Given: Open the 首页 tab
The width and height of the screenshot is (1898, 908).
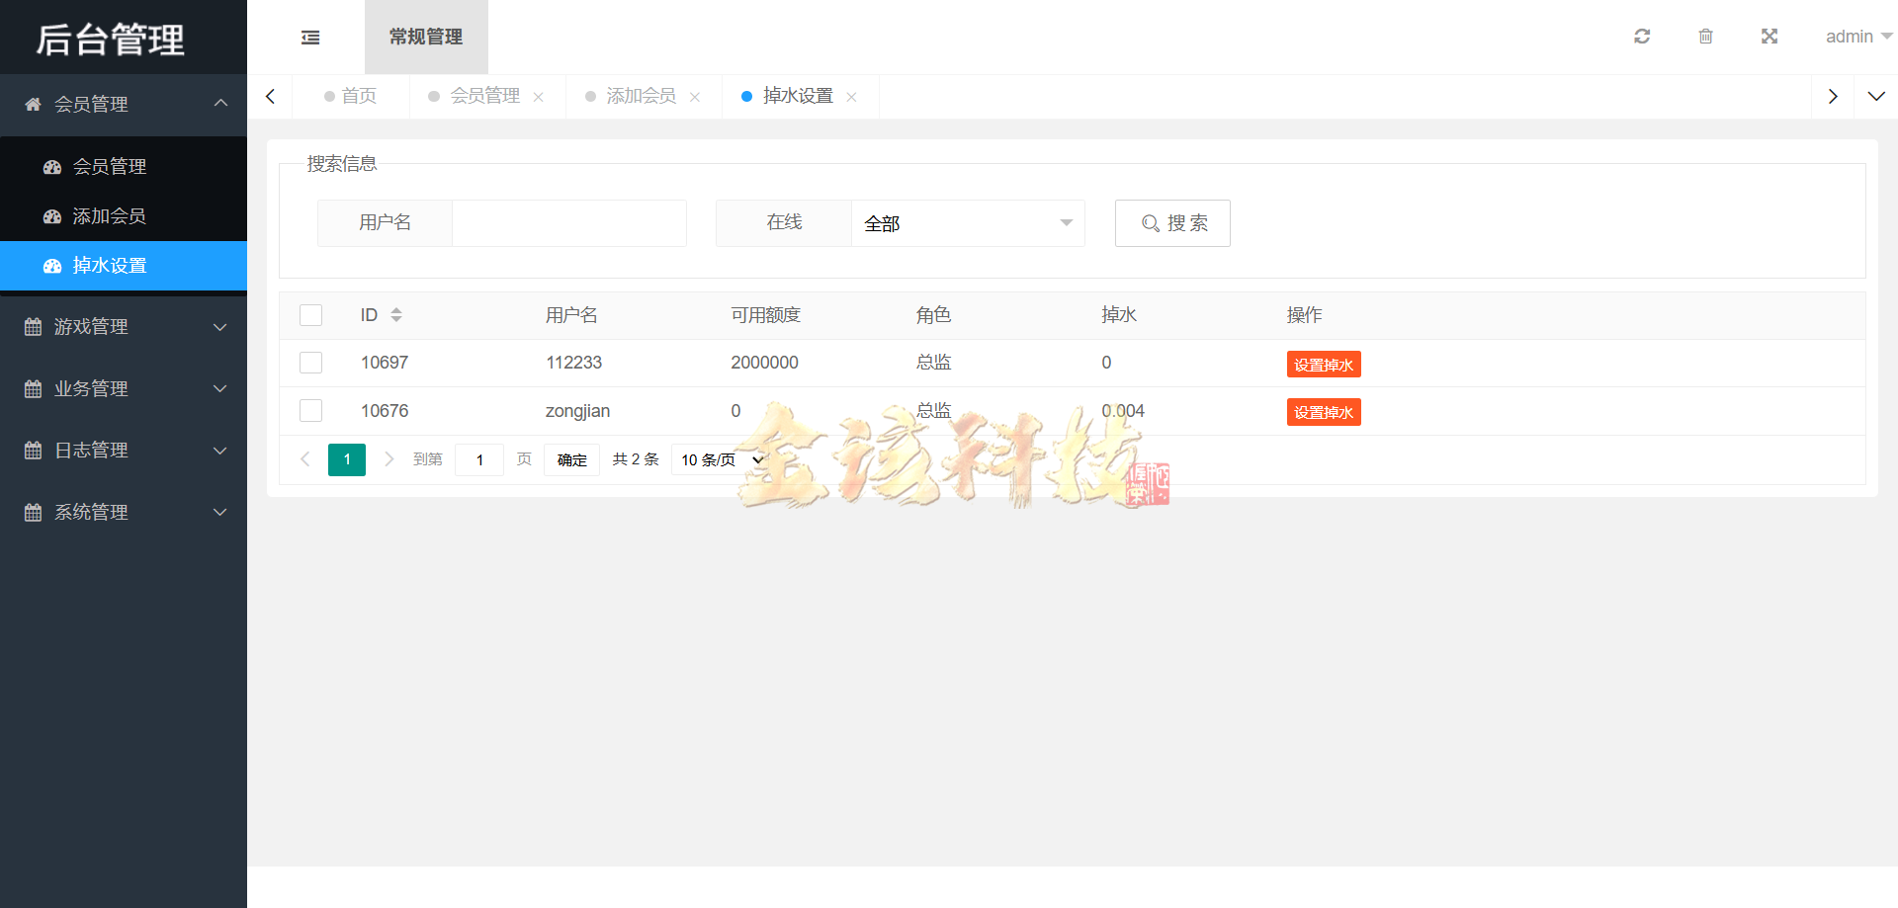Looking at the screenshot, I should (x=358, y=96).
